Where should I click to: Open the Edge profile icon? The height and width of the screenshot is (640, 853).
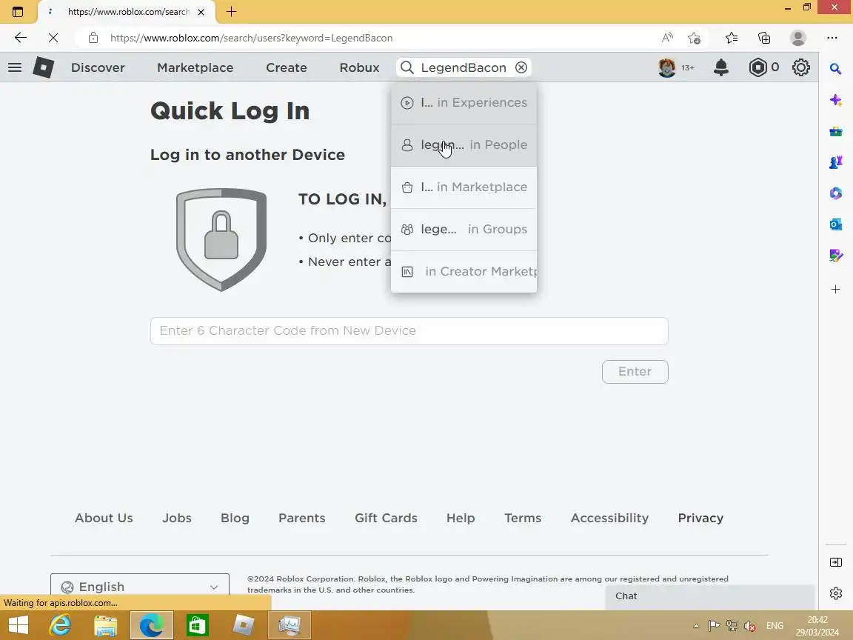click(798, 38)
